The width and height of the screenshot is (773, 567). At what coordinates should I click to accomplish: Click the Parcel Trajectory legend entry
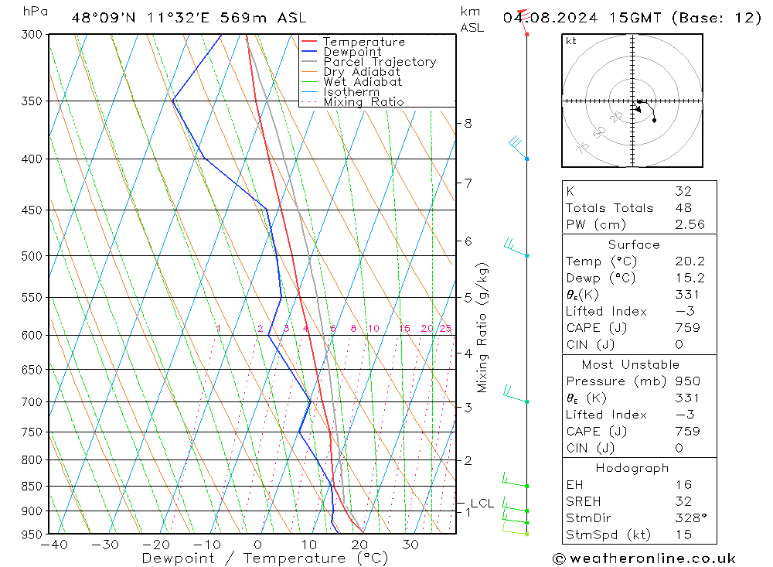coord(380,62)
